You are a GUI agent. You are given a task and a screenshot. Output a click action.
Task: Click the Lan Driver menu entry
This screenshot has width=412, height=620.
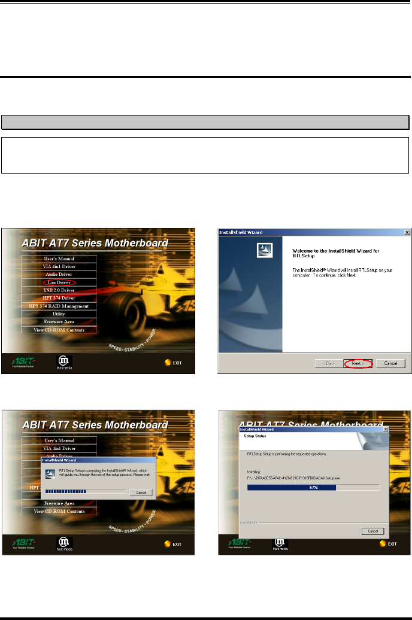59,282
